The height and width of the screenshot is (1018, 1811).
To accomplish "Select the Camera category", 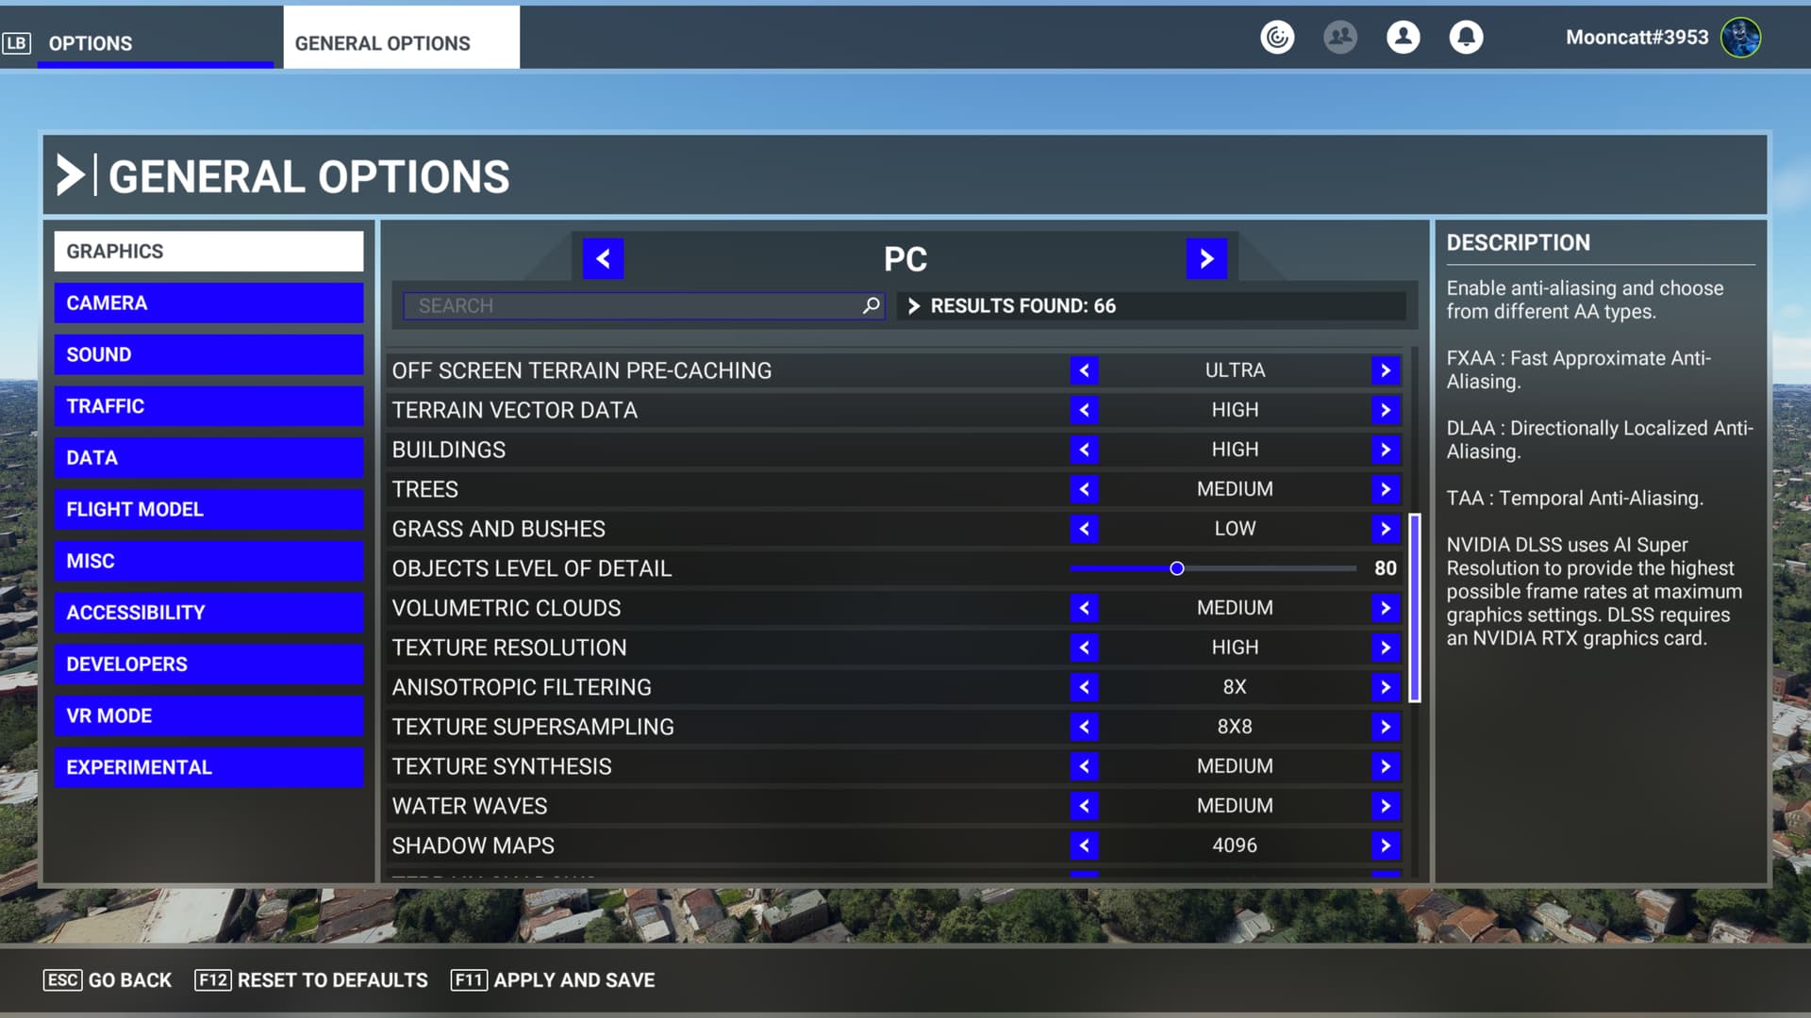I will (208, 304).
